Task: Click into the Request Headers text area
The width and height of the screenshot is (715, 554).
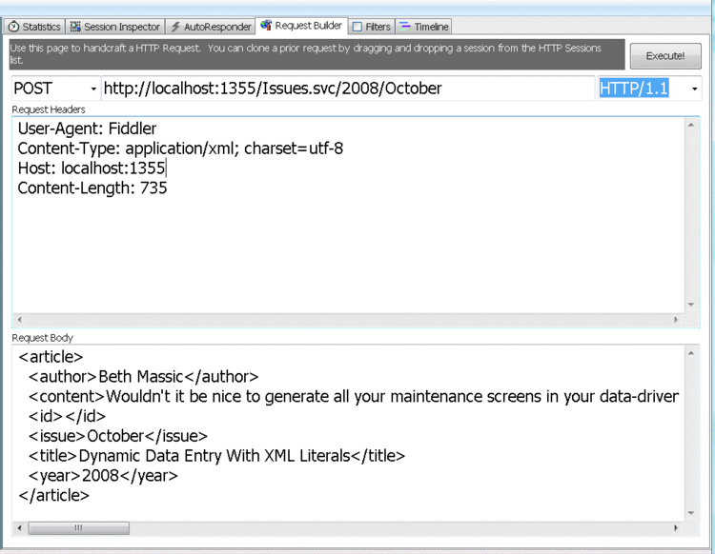Action: click(x=348, y=215)
